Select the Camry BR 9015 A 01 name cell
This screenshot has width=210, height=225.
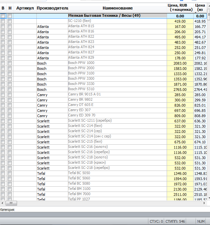coord(117,94)
